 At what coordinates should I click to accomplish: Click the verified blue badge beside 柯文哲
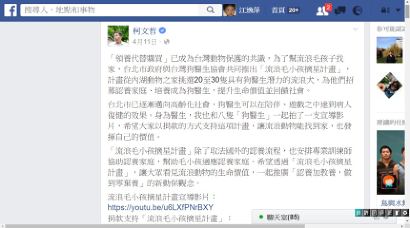click(163, 30)
